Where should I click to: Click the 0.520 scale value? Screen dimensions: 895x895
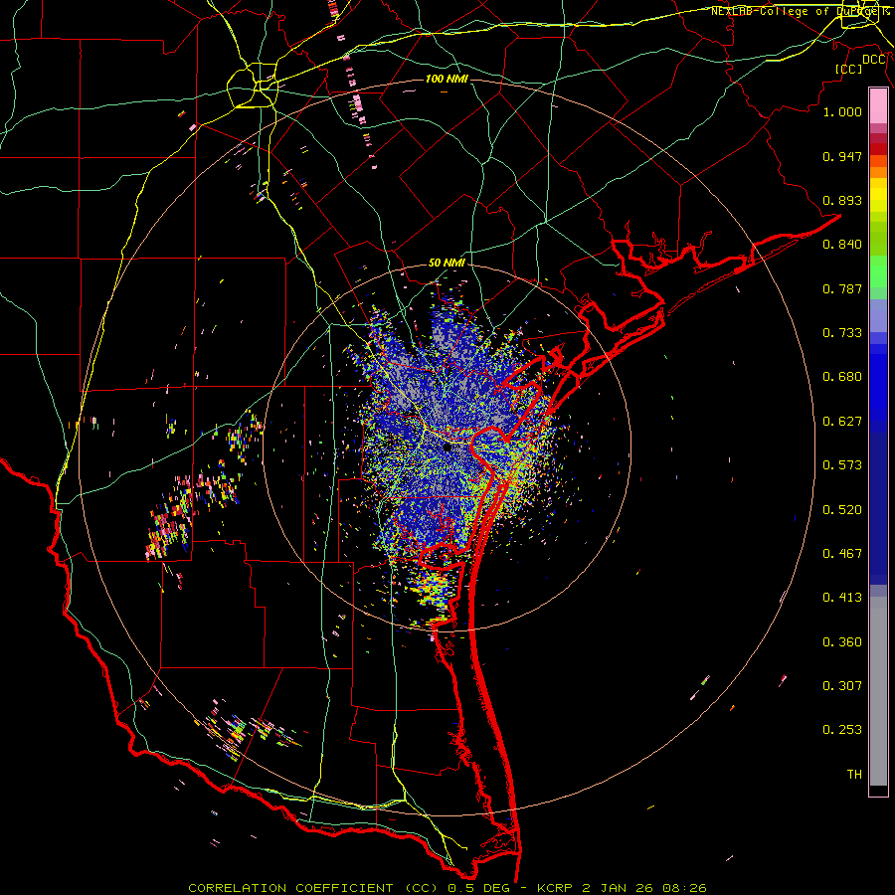pos(842,510)
